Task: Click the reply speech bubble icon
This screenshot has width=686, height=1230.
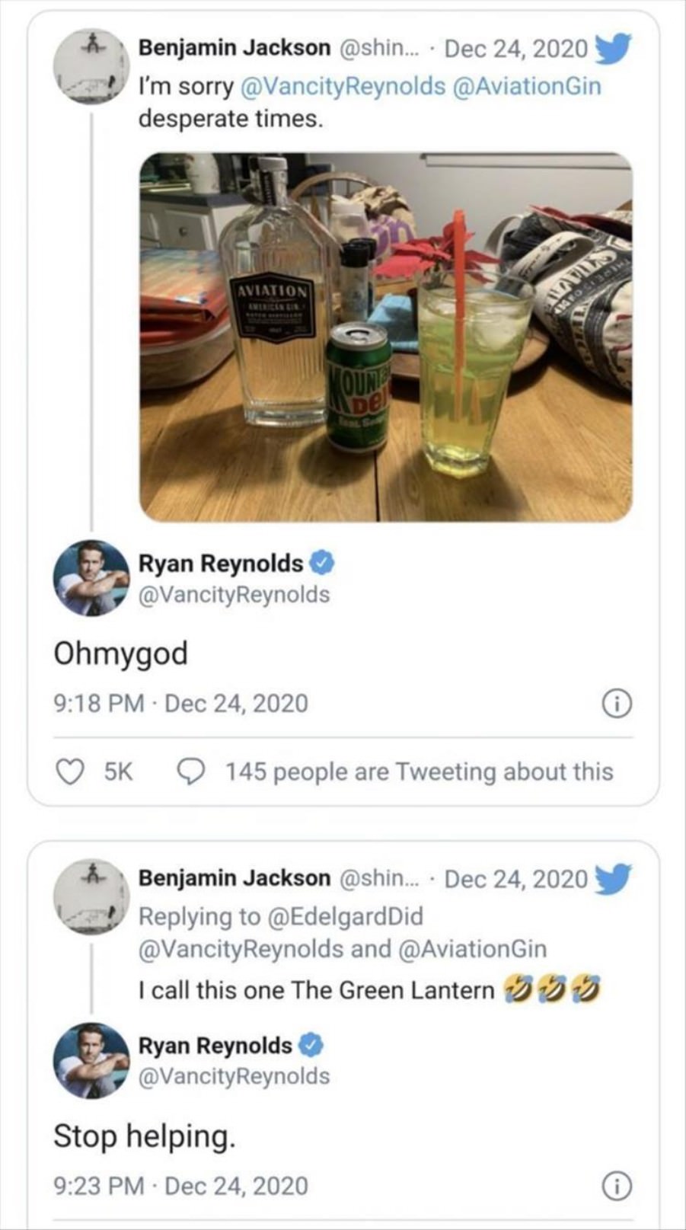Action: [190, 772]
